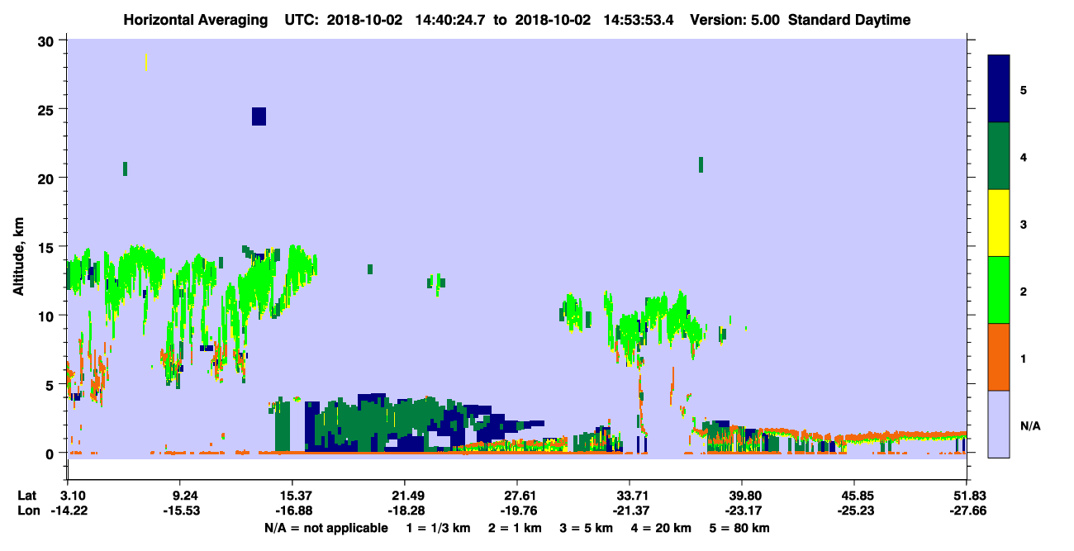Click the longitude value -27.66

(967, 511)
